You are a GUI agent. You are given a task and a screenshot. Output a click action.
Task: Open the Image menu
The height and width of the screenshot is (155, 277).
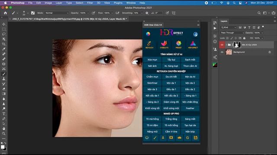point(48,3)
